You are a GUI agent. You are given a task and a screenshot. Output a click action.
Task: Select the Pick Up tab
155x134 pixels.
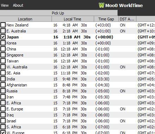[x=58, y=13]
